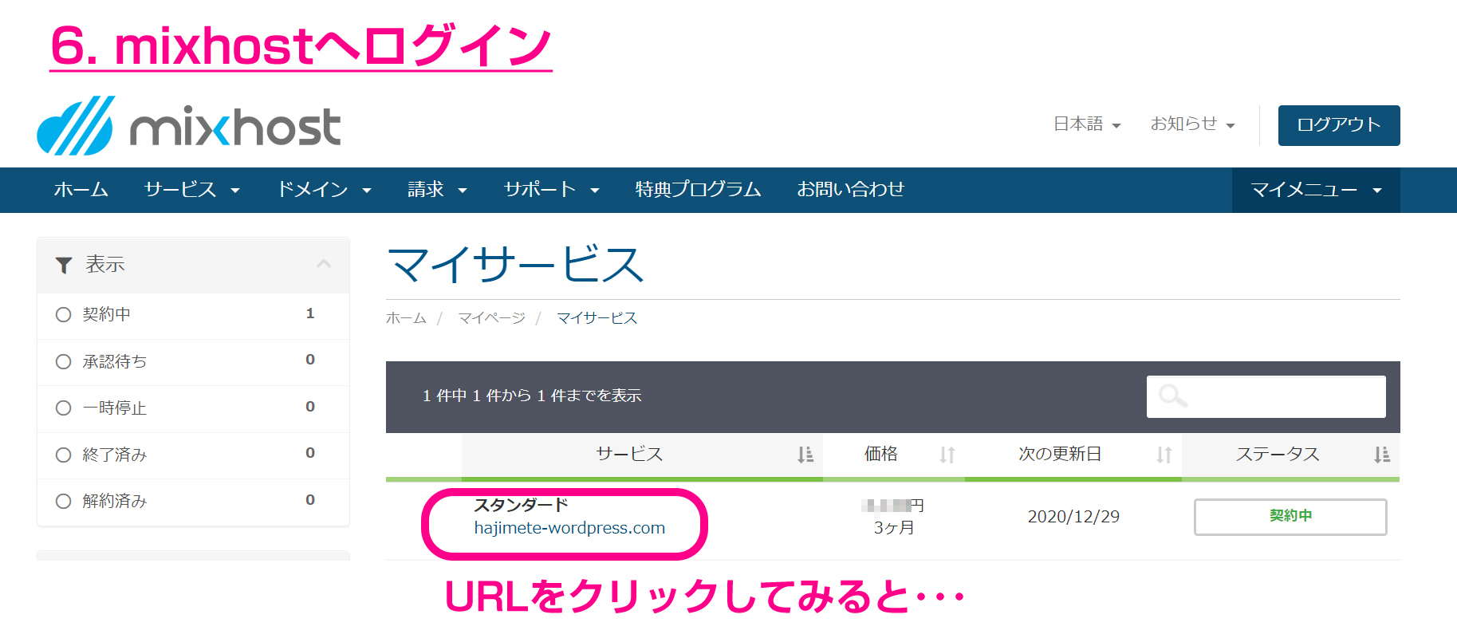The width and height of the screenshot is (1457, 642).
Task: Sort by ステータス column sort icon
Action: (1382, 455)
